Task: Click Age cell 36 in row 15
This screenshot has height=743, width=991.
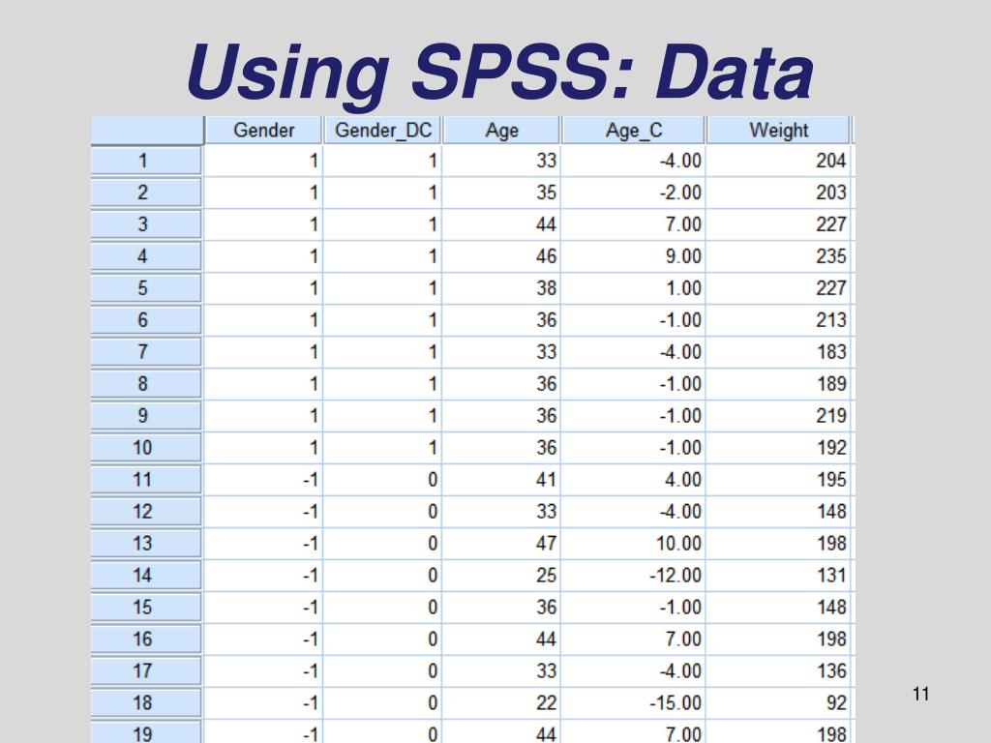Action: [501, 608]
